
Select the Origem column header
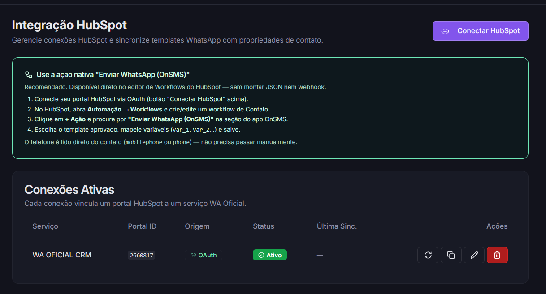[x=197, y=226]
